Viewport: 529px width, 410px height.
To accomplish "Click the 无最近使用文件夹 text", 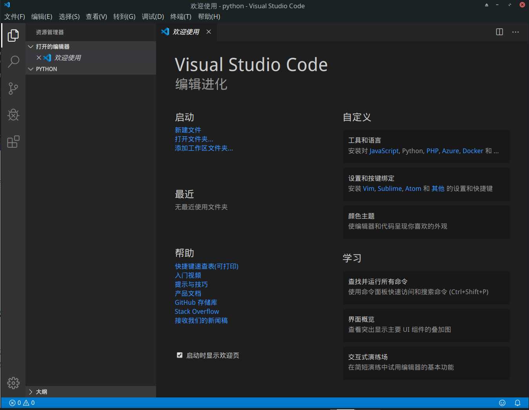I will [201, 207].
